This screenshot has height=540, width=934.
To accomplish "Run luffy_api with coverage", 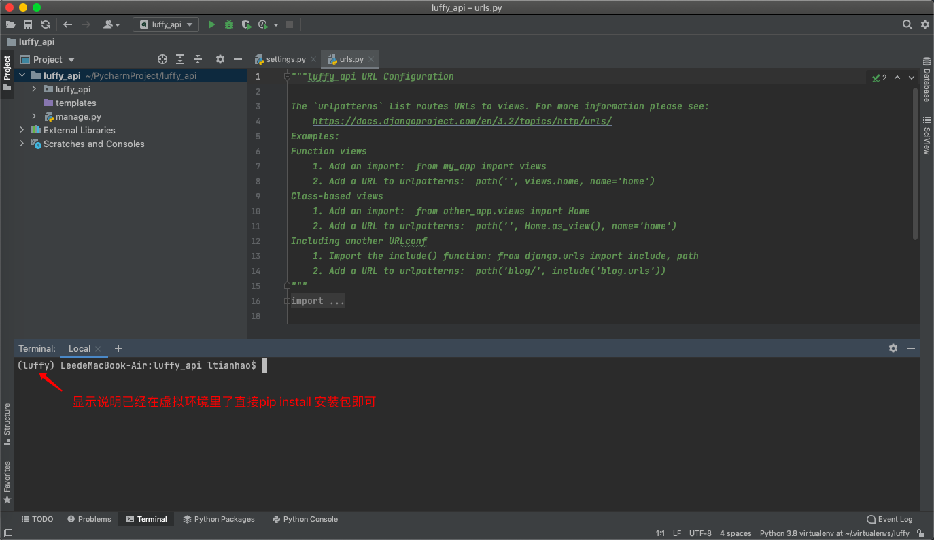I will [246, 24].
